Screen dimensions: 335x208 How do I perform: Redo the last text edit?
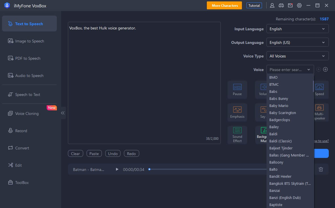click(x=131, y=153)
